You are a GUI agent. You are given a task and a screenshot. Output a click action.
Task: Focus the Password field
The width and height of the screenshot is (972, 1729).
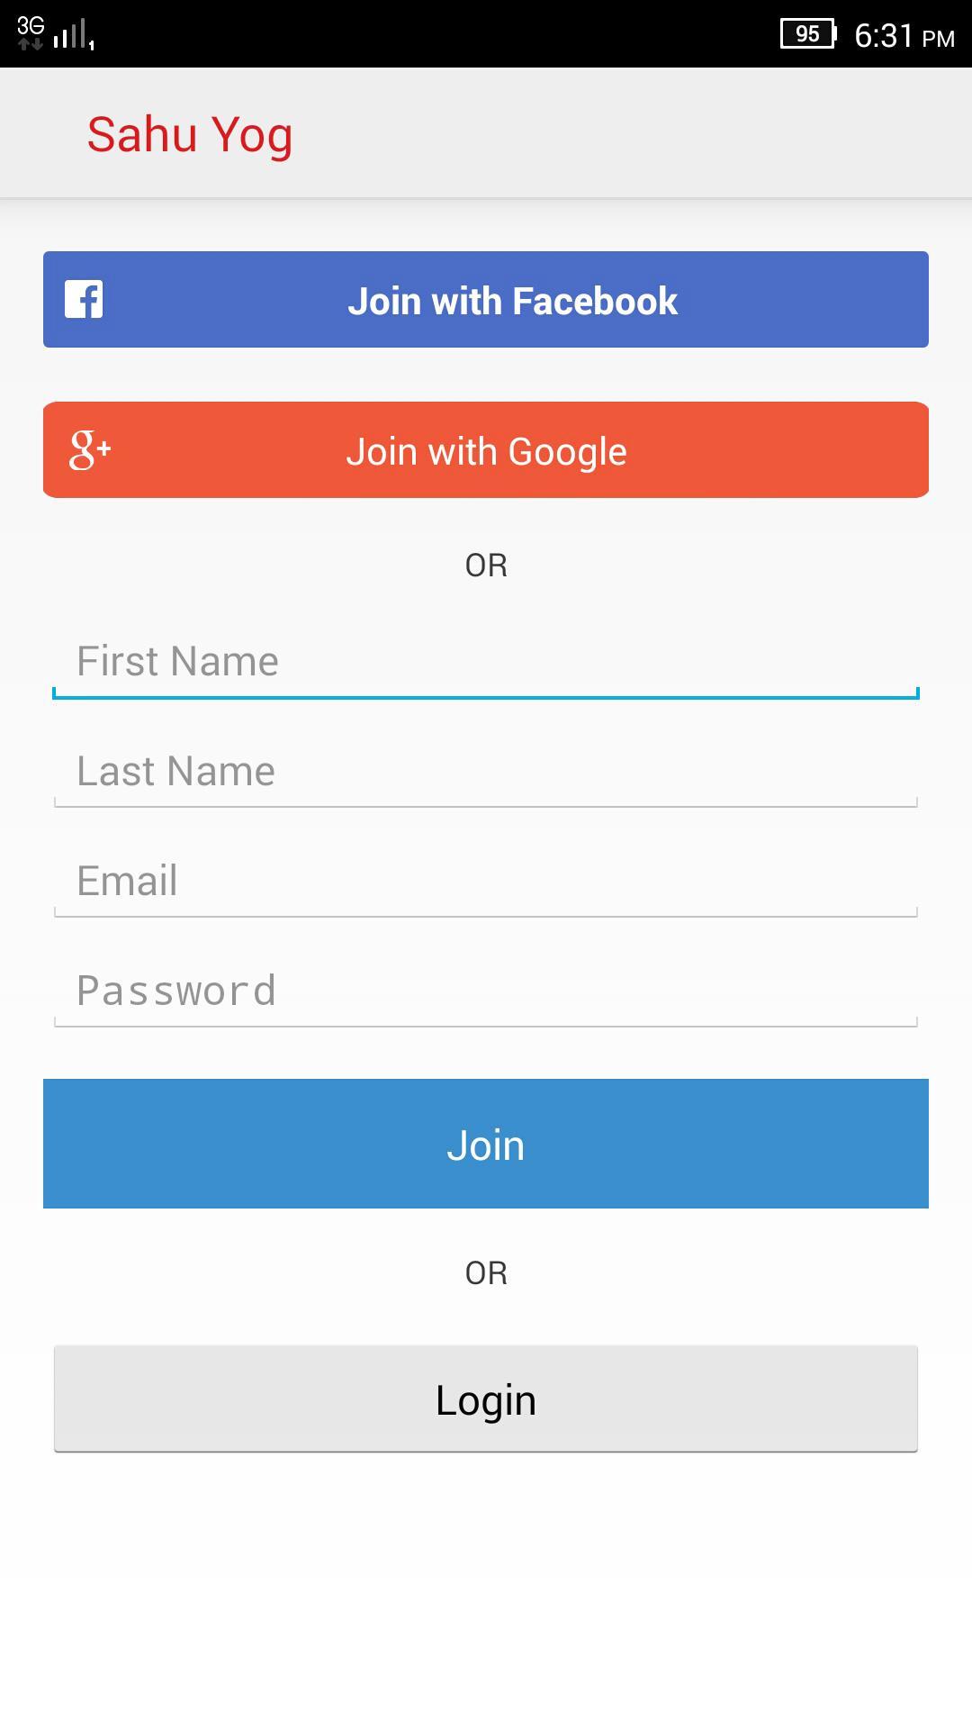coord(486,991)
